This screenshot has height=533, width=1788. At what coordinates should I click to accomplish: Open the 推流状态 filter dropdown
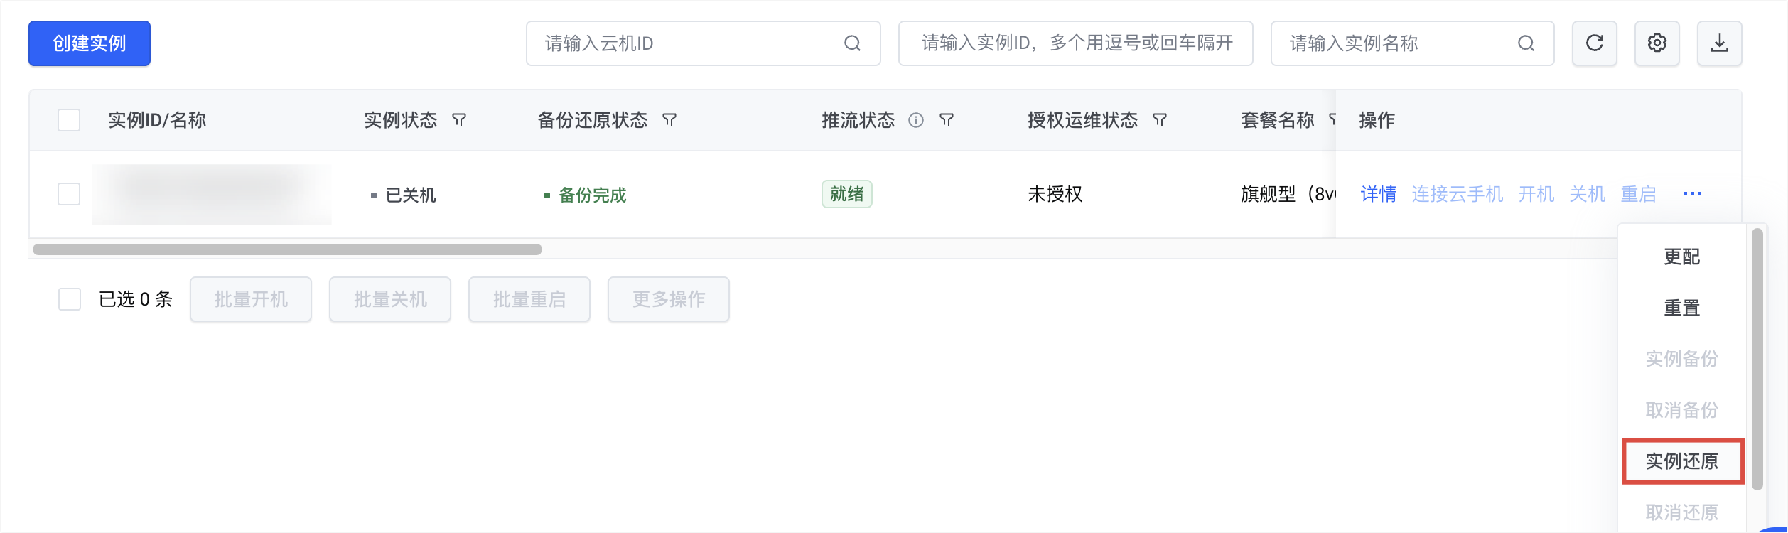coord(946,120)
